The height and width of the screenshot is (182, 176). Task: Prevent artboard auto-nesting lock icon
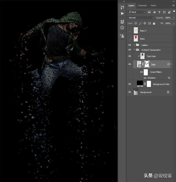tap(150, 23)
